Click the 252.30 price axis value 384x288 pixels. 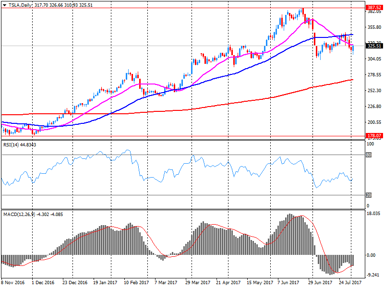(x=374, y=91)
